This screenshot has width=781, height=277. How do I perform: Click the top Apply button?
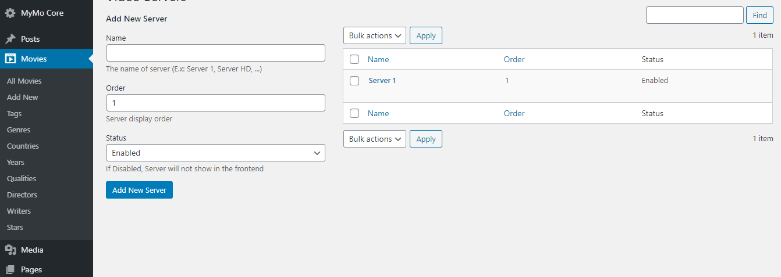pos(426,35)
